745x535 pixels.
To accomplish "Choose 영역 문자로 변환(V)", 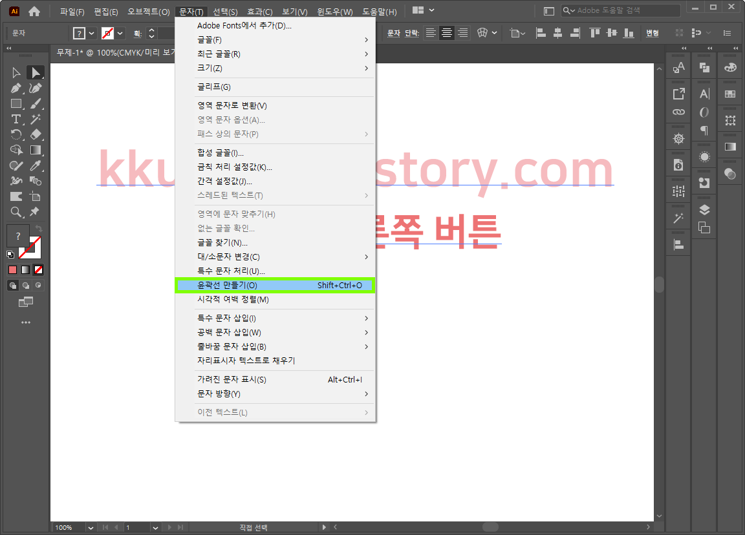I will click(x=275, y=105).
